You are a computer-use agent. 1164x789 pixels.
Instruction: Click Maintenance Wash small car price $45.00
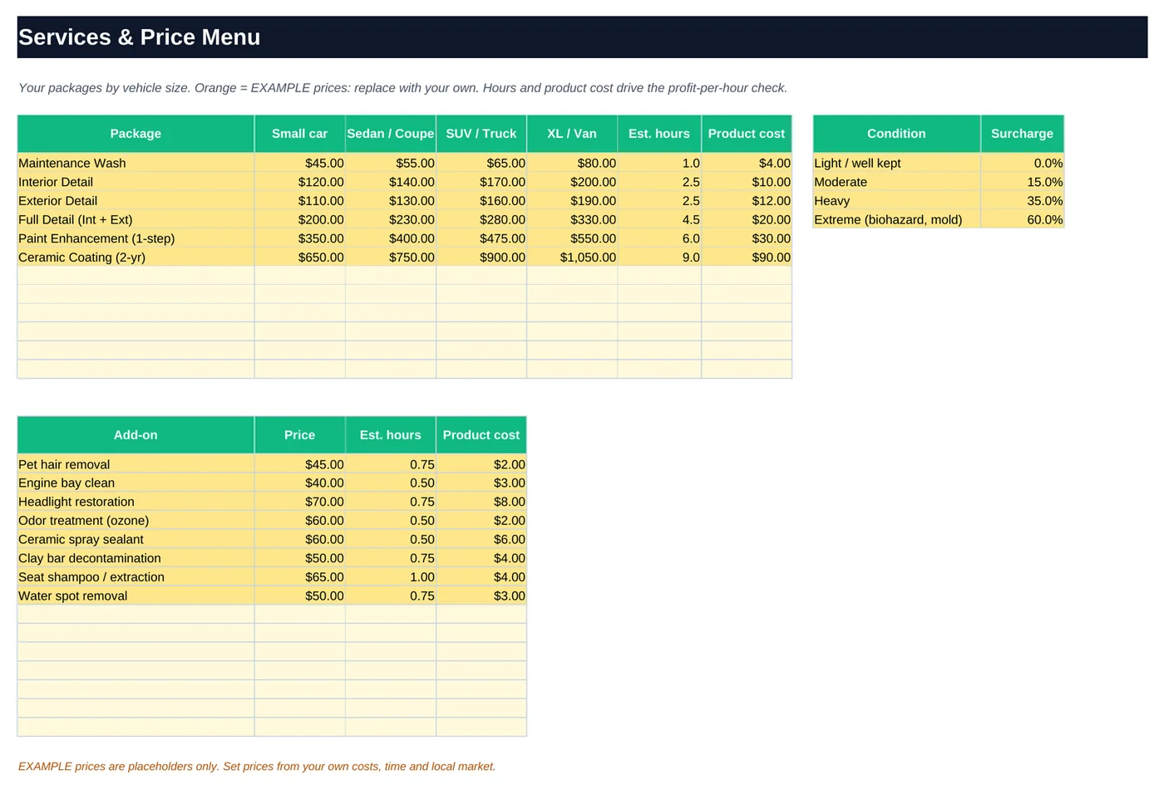click(299, 163)
